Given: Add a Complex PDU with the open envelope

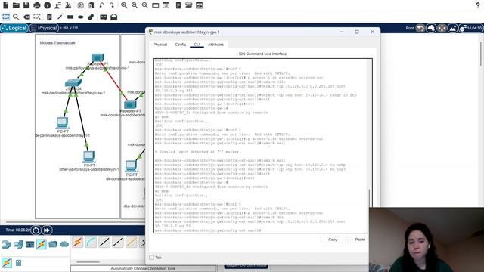Looking at the screenshot, I should (x=114, y=17).
